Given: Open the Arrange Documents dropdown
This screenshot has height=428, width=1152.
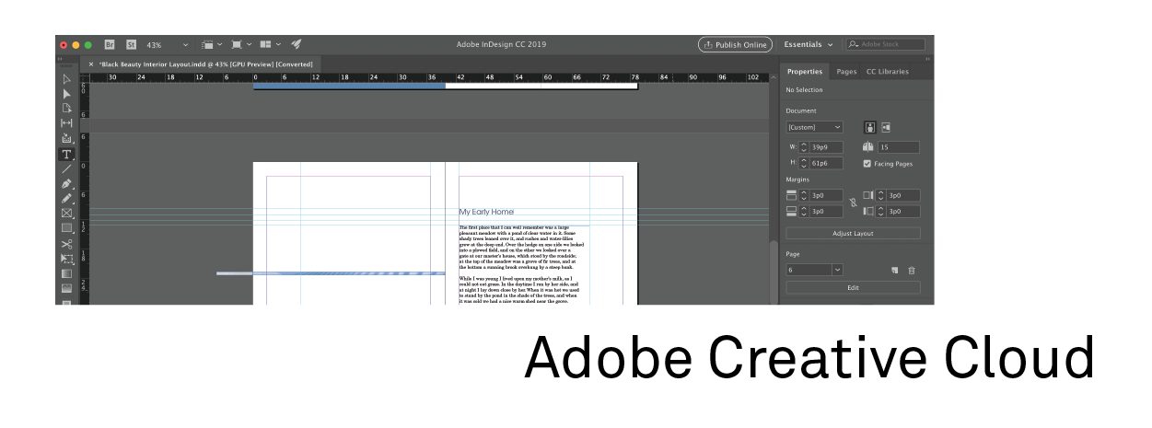Looking at the screenshot, I should [271, 44].
